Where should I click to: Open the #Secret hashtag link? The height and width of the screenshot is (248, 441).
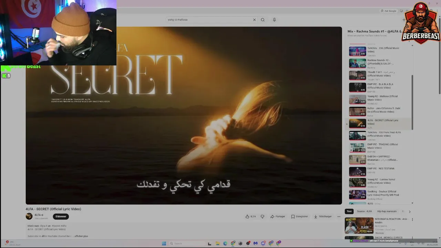point(56,226)
